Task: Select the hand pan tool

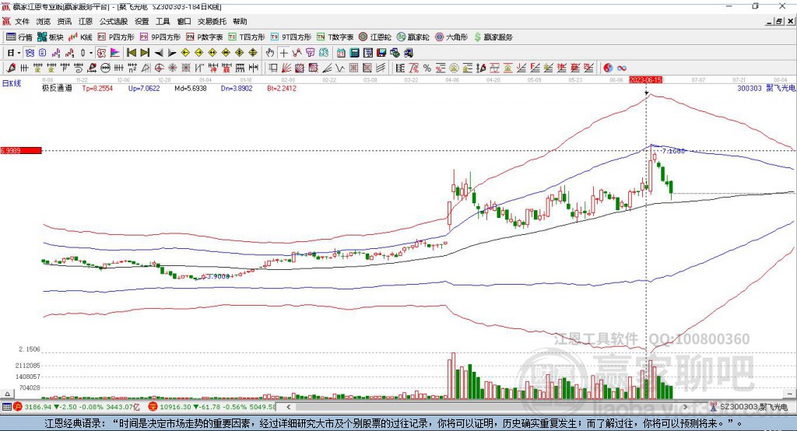Action: pyautogui.click(x=270, y=52)
